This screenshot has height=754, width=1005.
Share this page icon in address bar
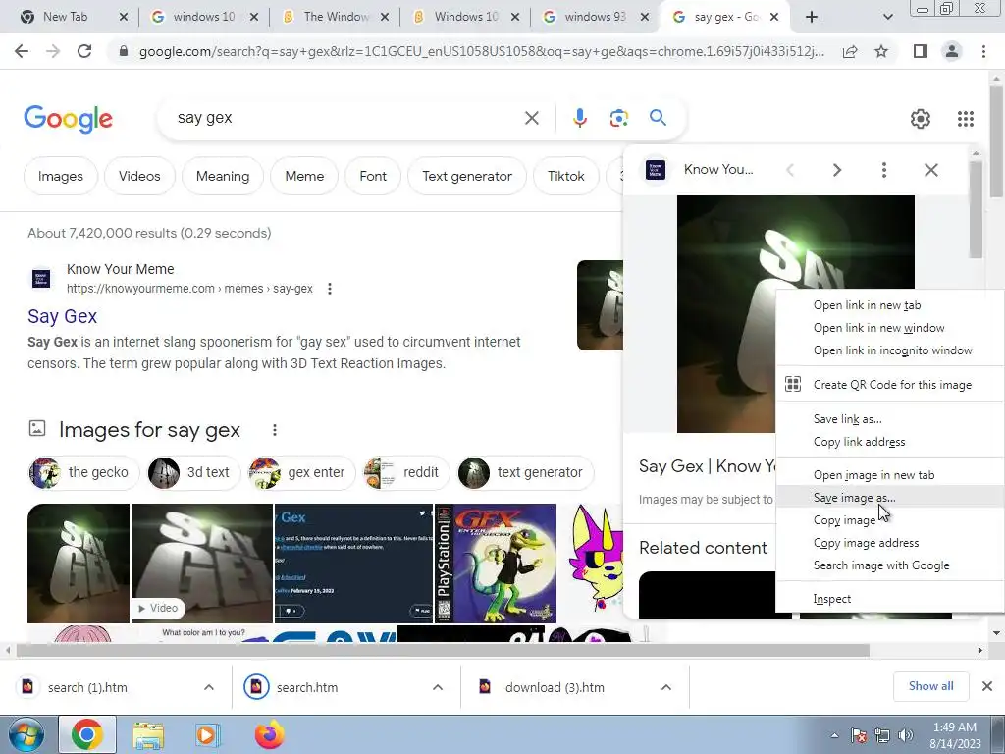coord(850,51)
